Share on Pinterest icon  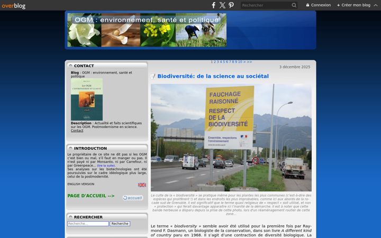click(231, 5)
